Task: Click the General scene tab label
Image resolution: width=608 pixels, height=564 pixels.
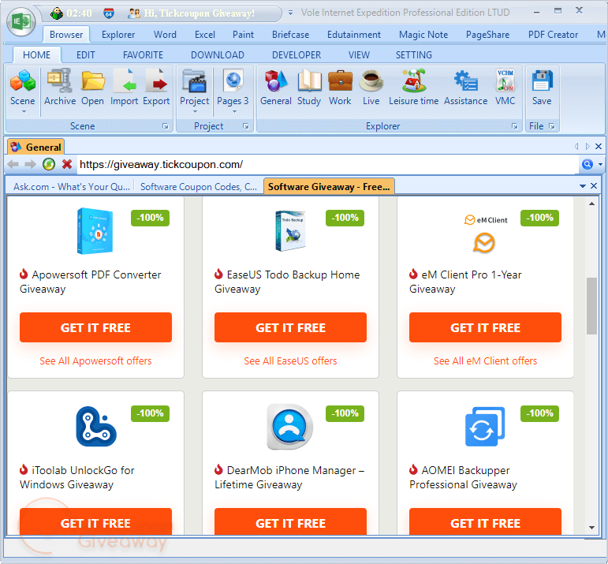Action: point(43,148)
